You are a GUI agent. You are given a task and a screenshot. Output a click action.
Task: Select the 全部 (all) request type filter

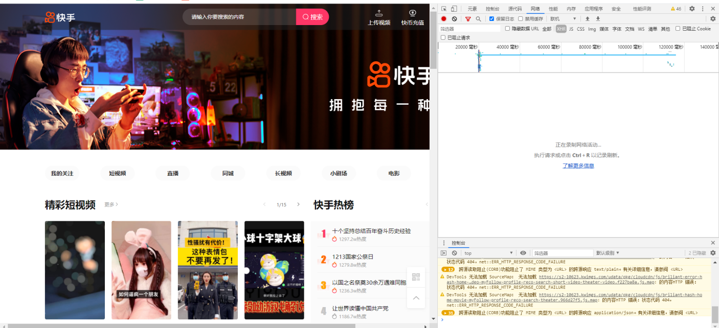[x=547, y=29]
